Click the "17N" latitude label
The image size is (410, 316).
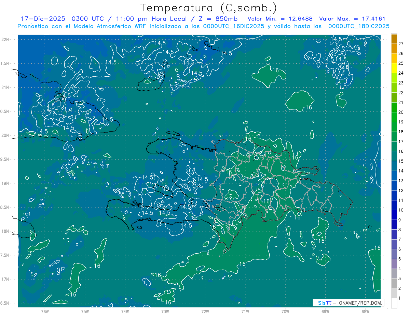(6, 279)
